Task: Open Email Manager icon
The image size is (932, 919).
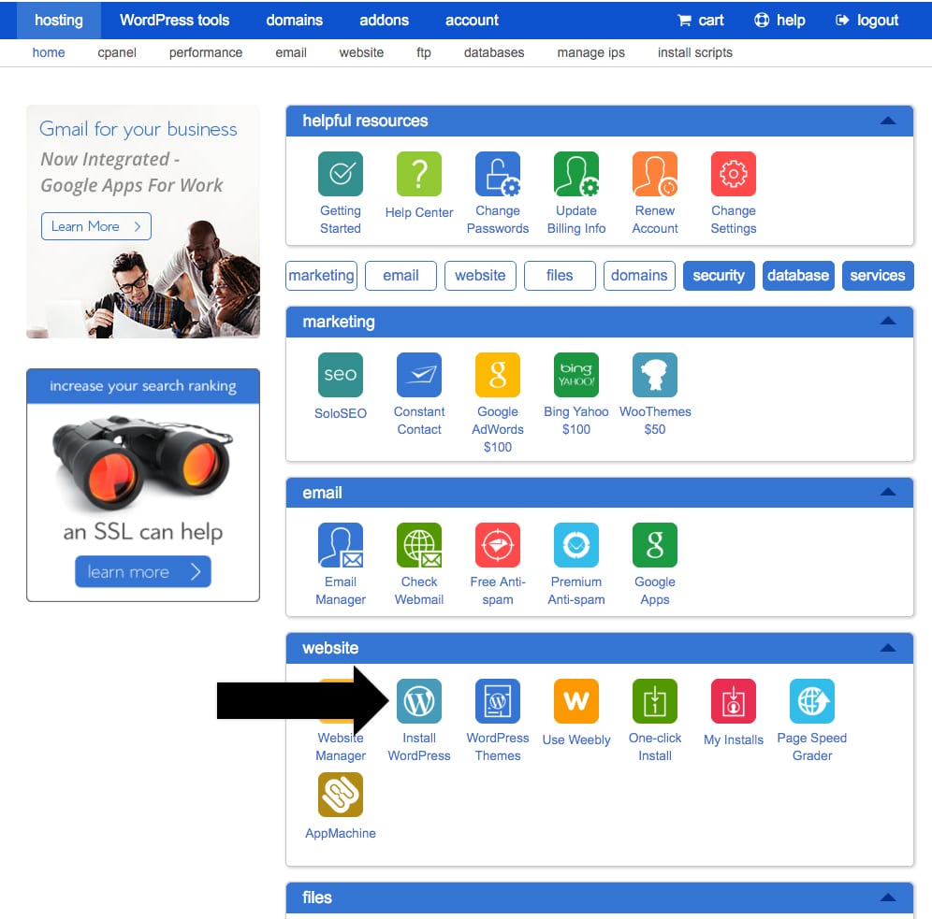Action: (340, 545)
